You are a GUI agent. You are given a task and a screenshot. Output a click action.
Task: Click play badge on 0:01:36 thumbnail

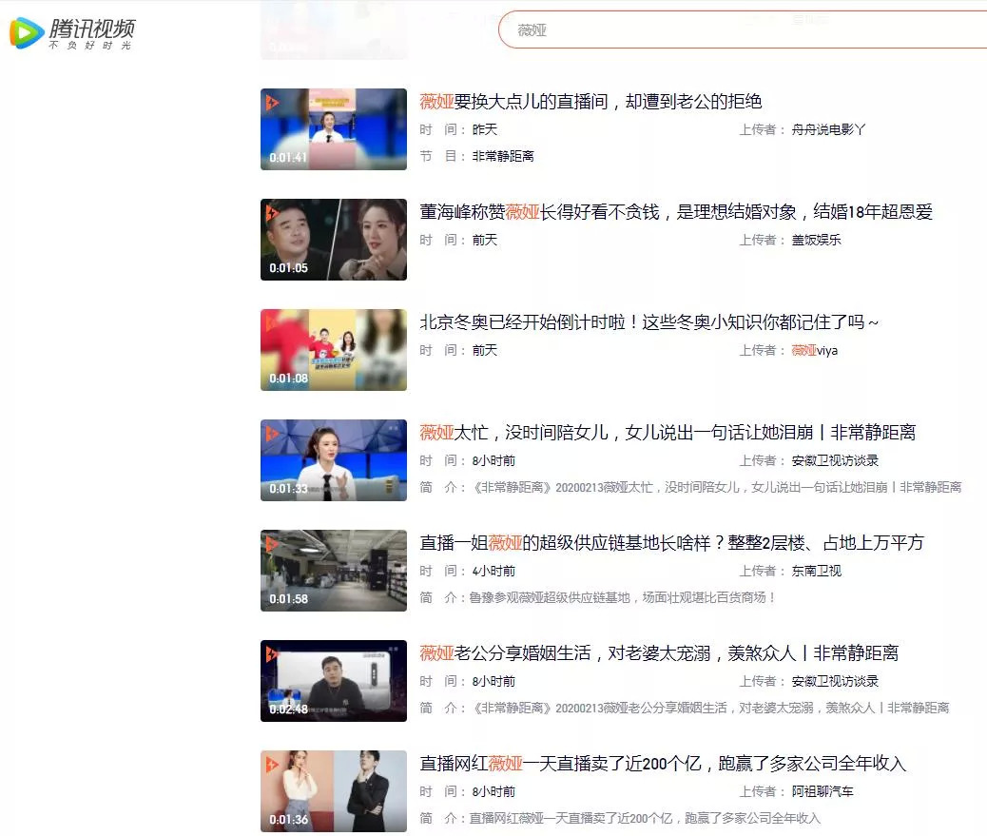[x=272, y=765]
